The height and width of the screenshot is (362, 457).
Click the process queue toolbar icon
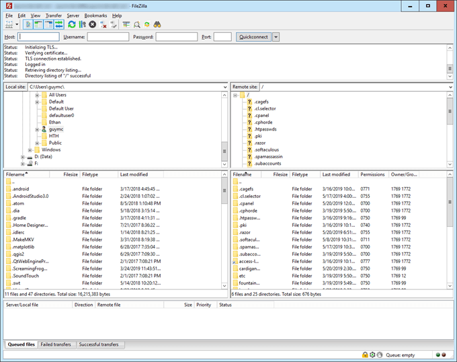(x=82, y=24)
